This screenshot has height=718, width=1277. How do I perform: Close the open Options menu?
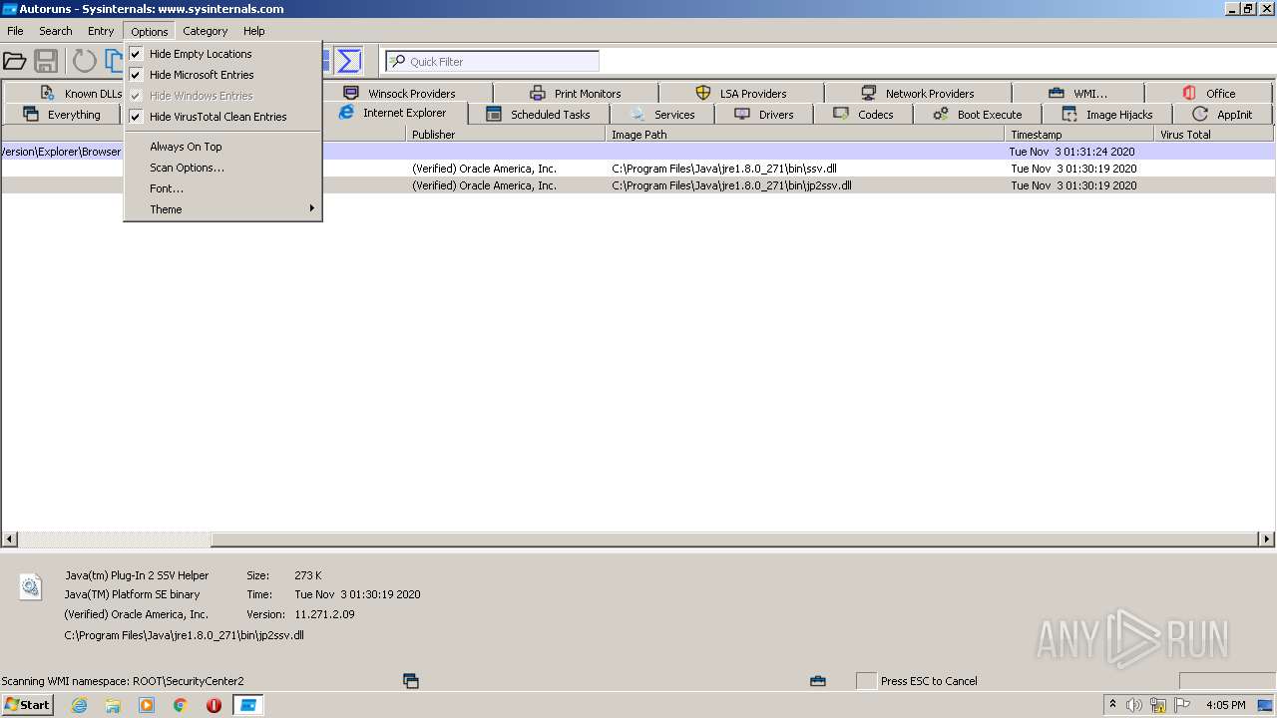pos(150,31)
